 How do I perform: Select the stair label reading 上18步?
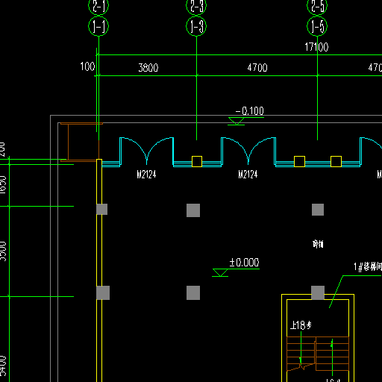click(x=301, y=325)
